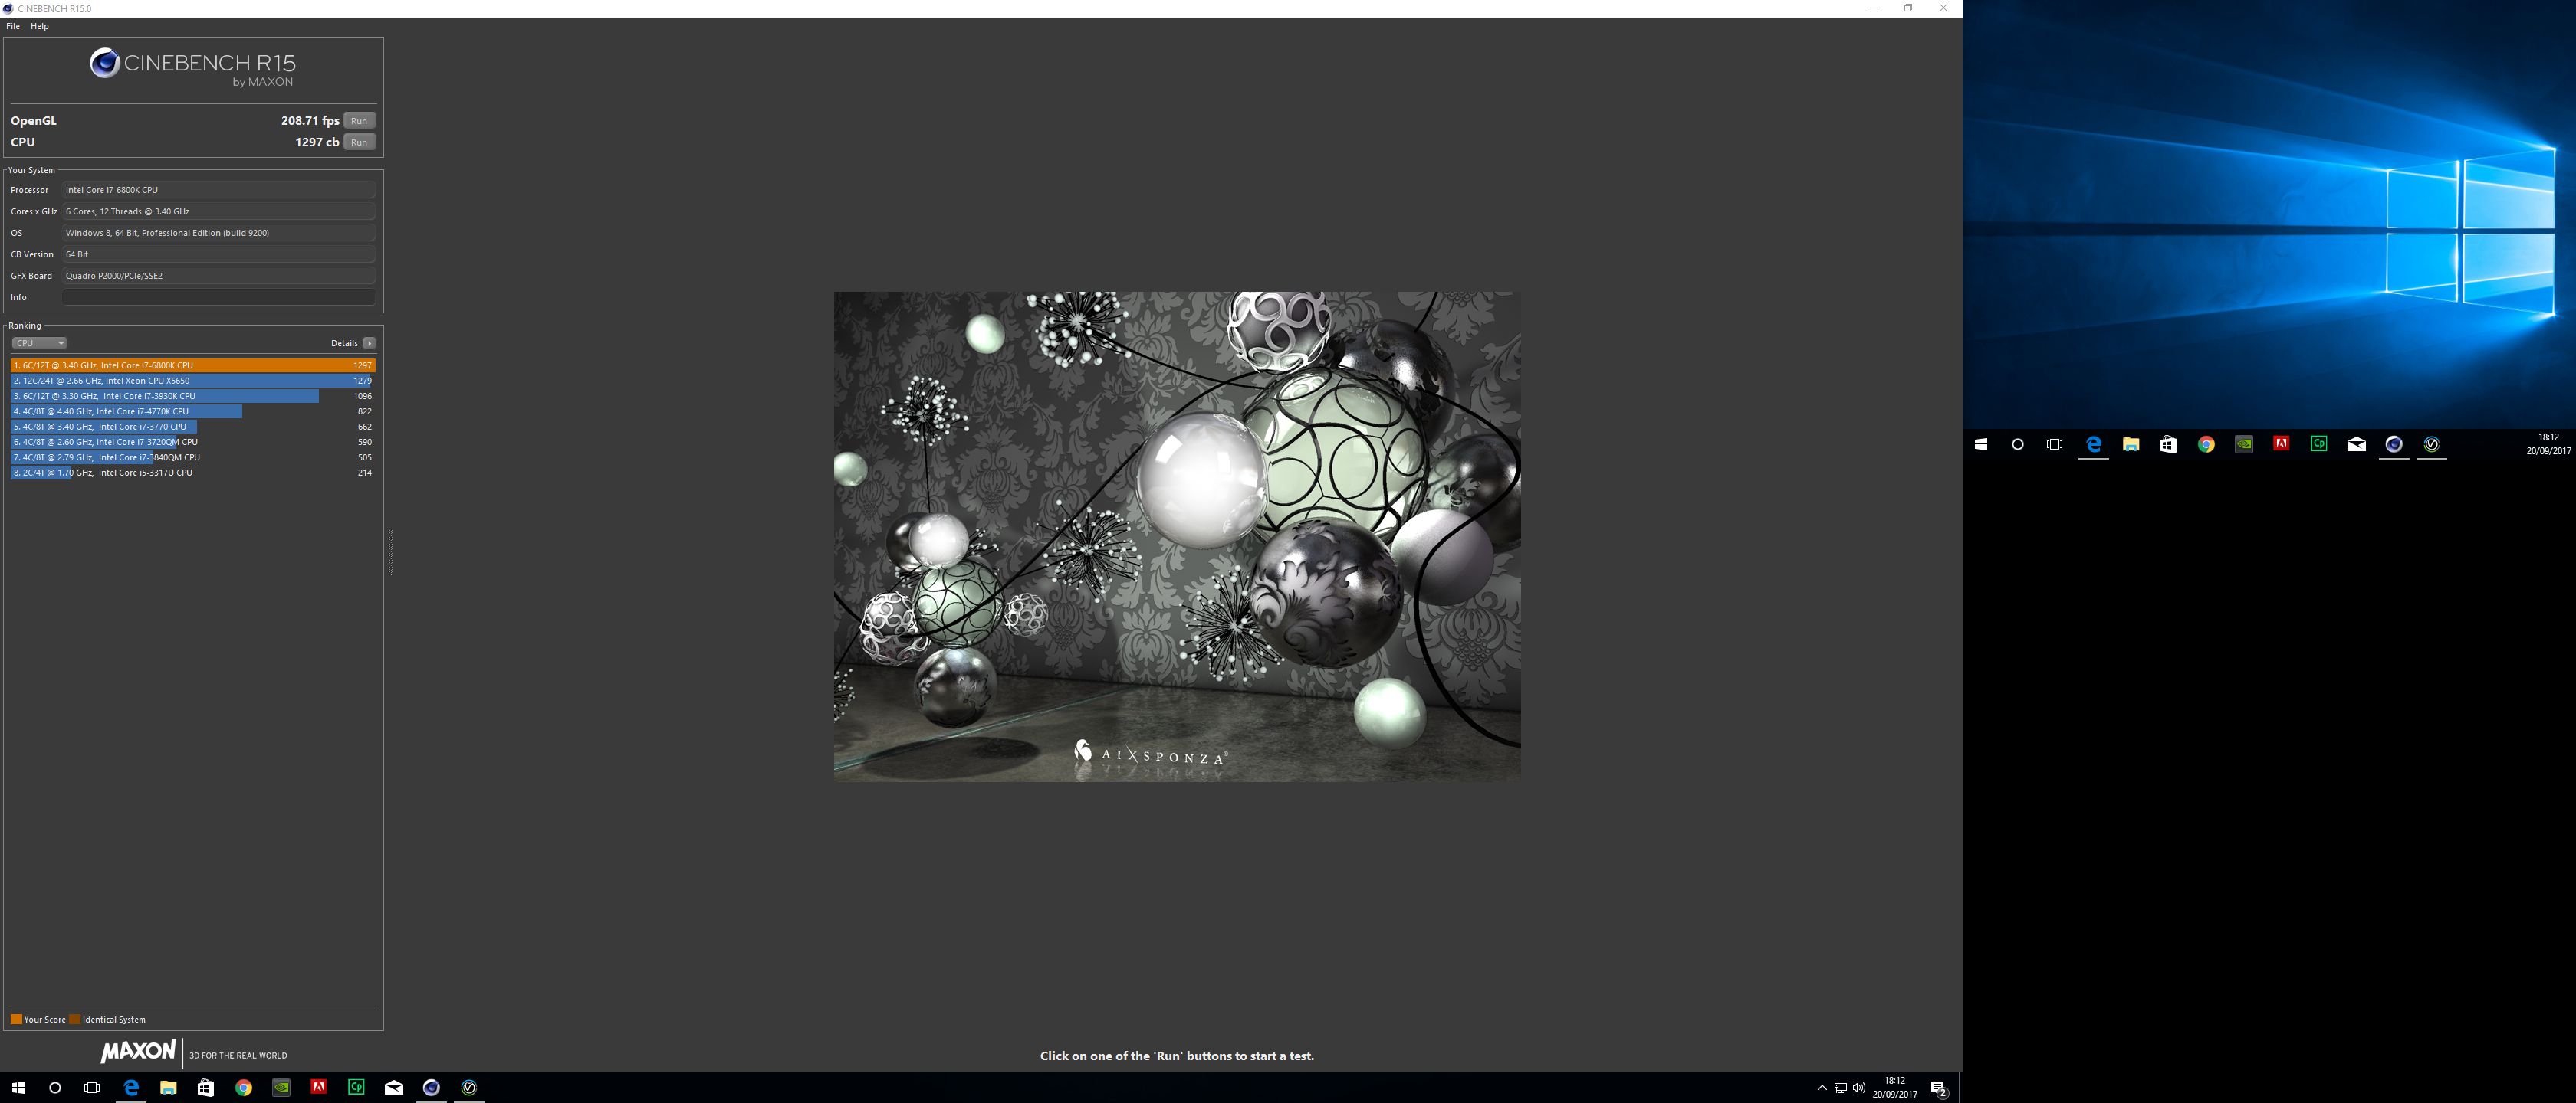
Task: Open the CPU ranking type dropdown
Action: pyautogui.click(x=39, y=342)
